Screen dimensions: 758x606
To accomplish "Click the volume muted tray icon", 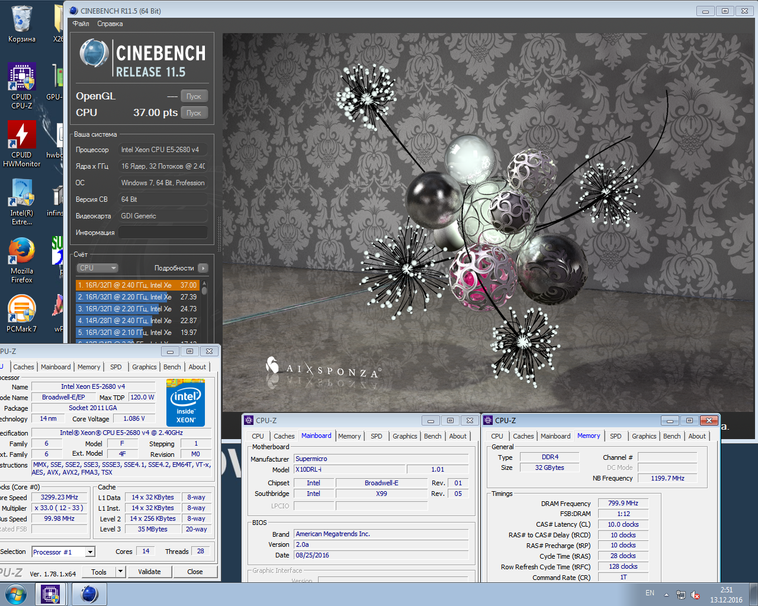I will pos(696,594).
